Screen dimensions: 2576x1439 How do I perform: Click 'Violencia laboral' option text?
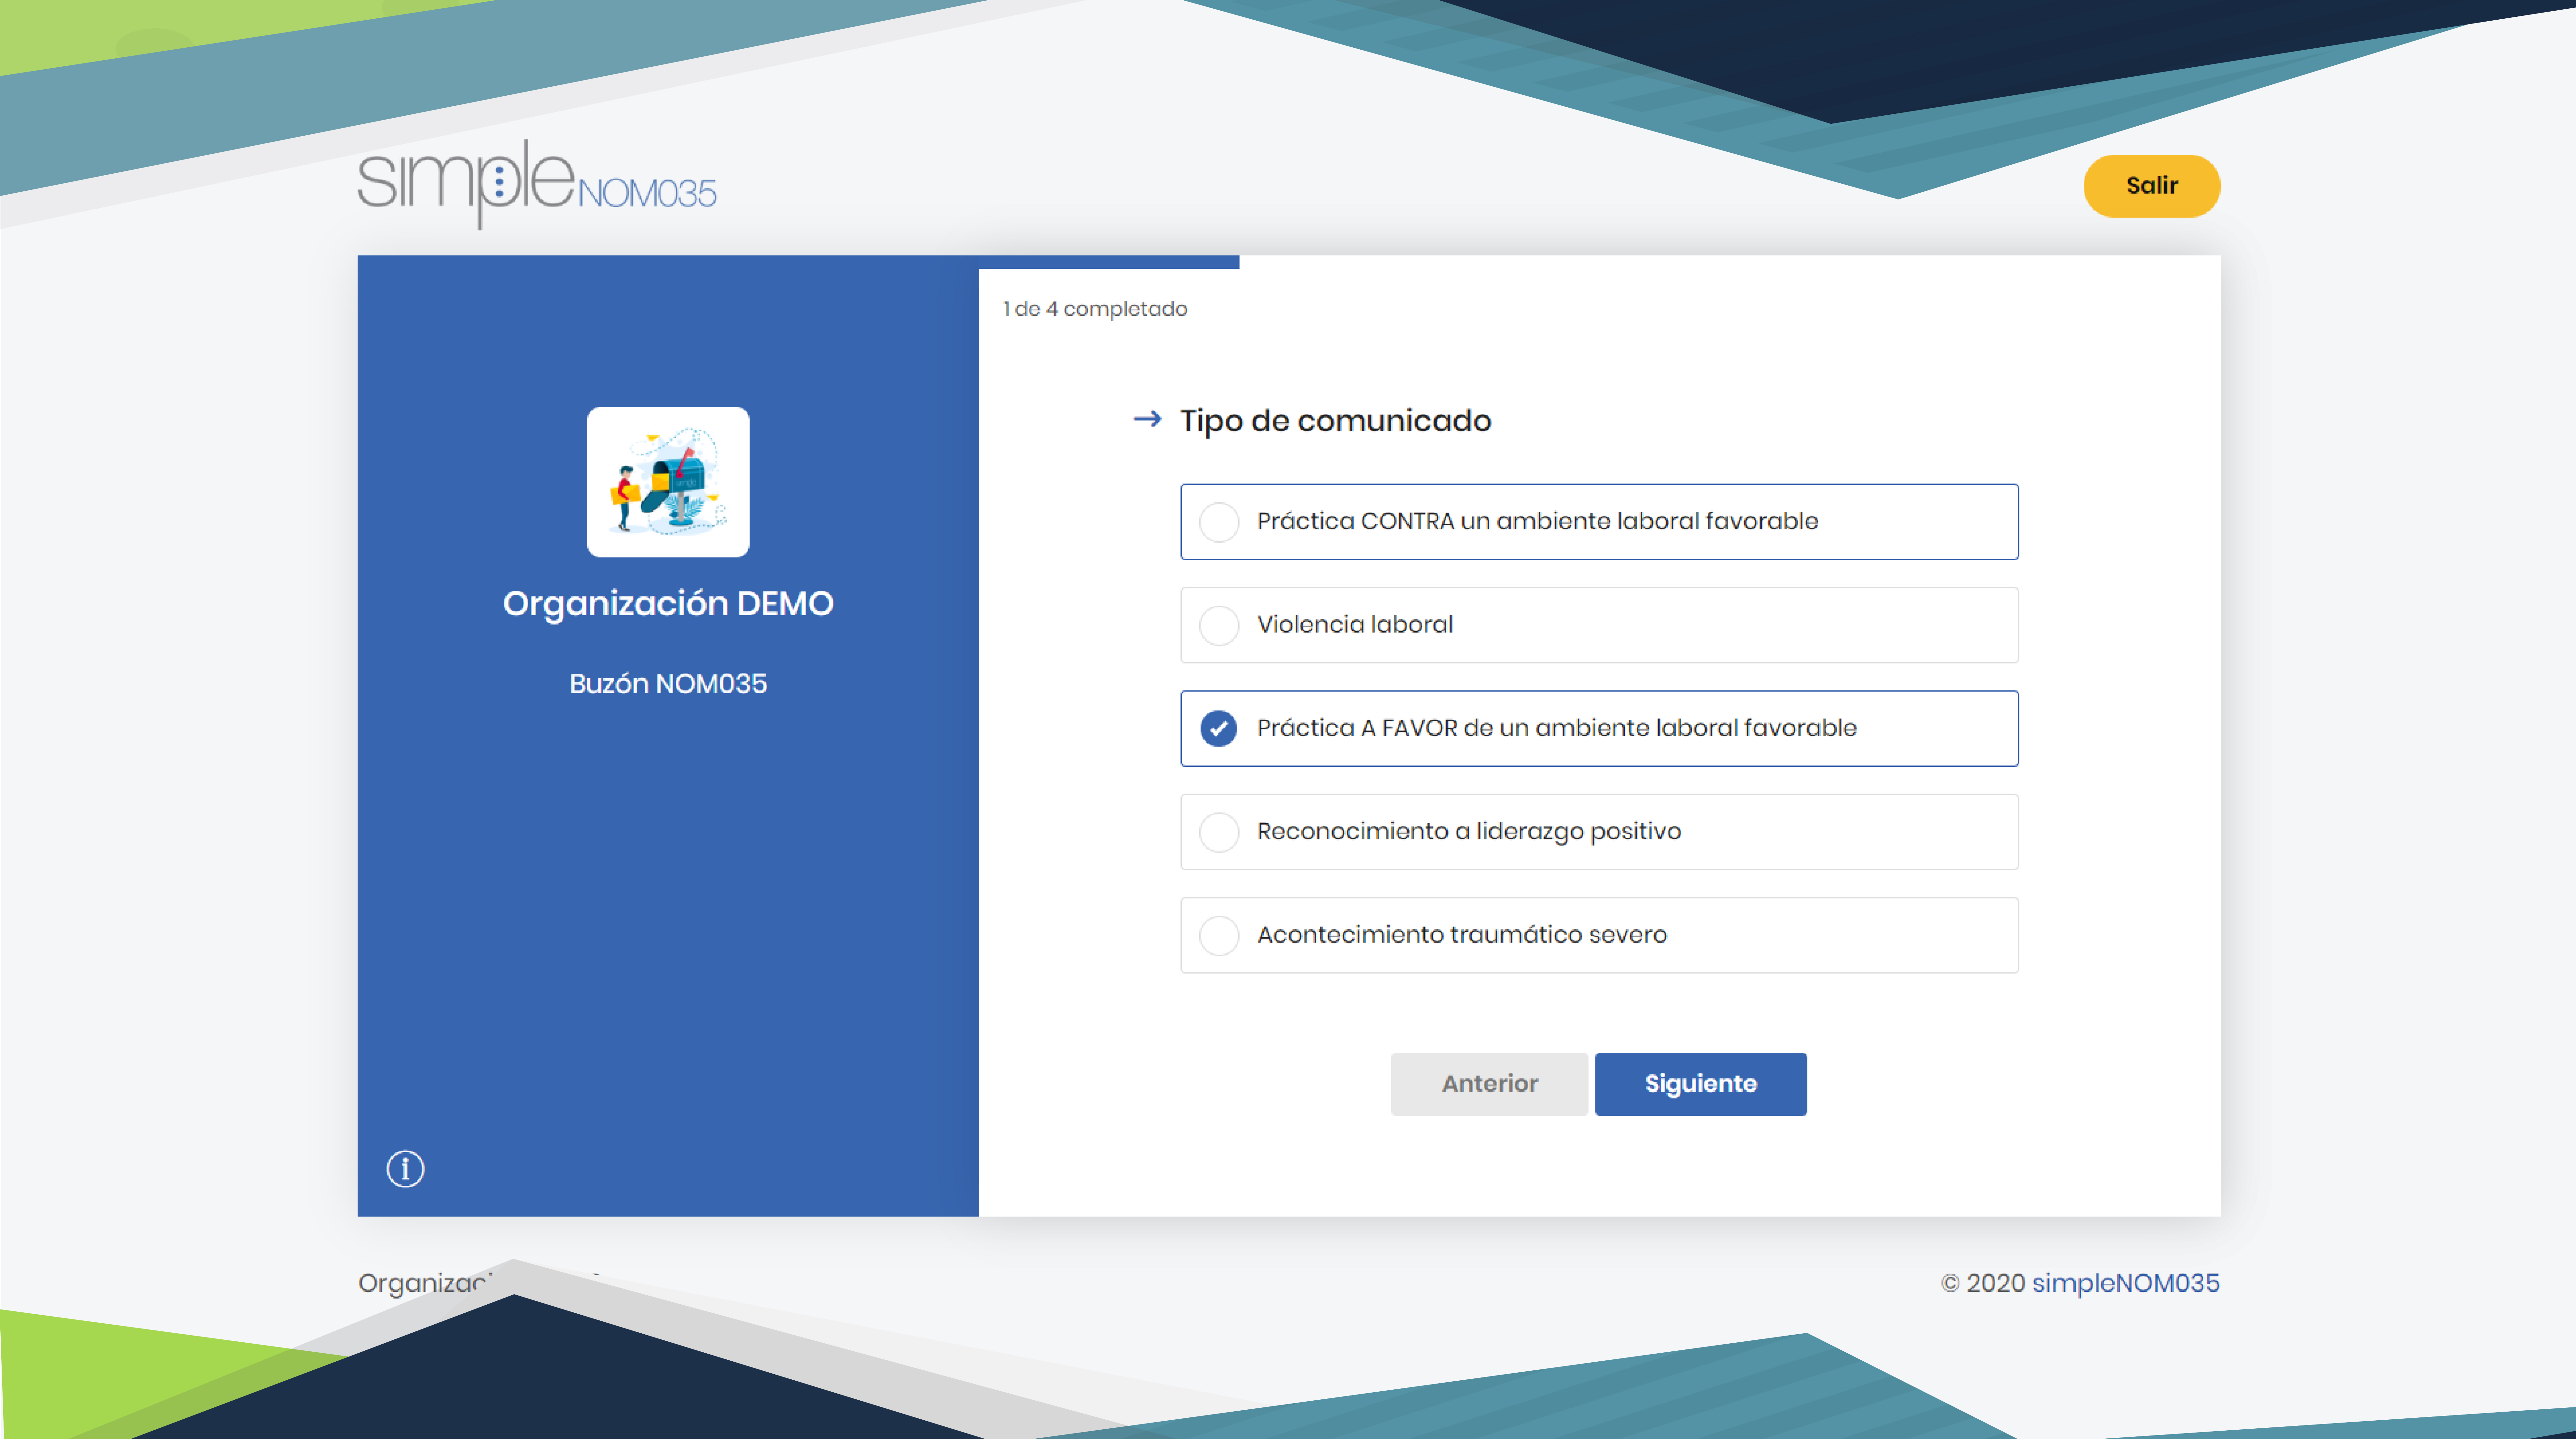click(1355, 625)
